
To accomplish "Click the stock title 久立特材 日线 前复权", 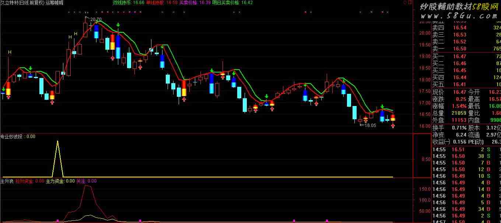I will tap(22, 3).
